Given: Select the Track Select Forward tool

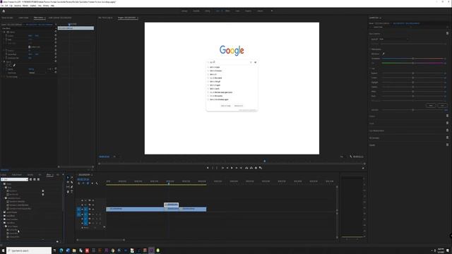Looking at the screenshot, I should tap(72, 178).
